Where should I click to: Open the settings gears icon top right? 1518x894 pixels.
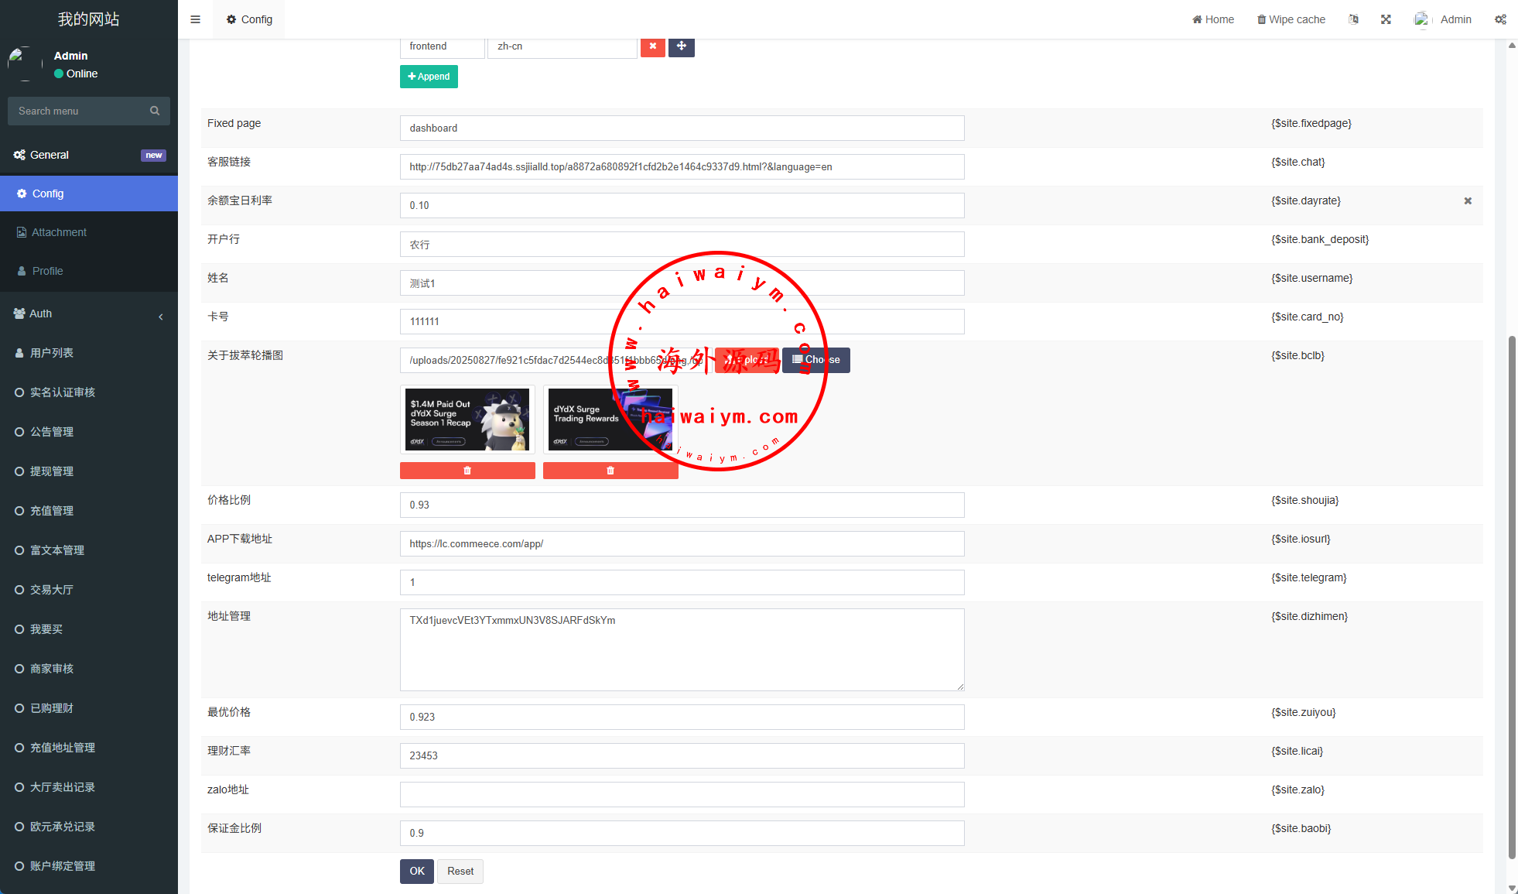point(1500,19)
